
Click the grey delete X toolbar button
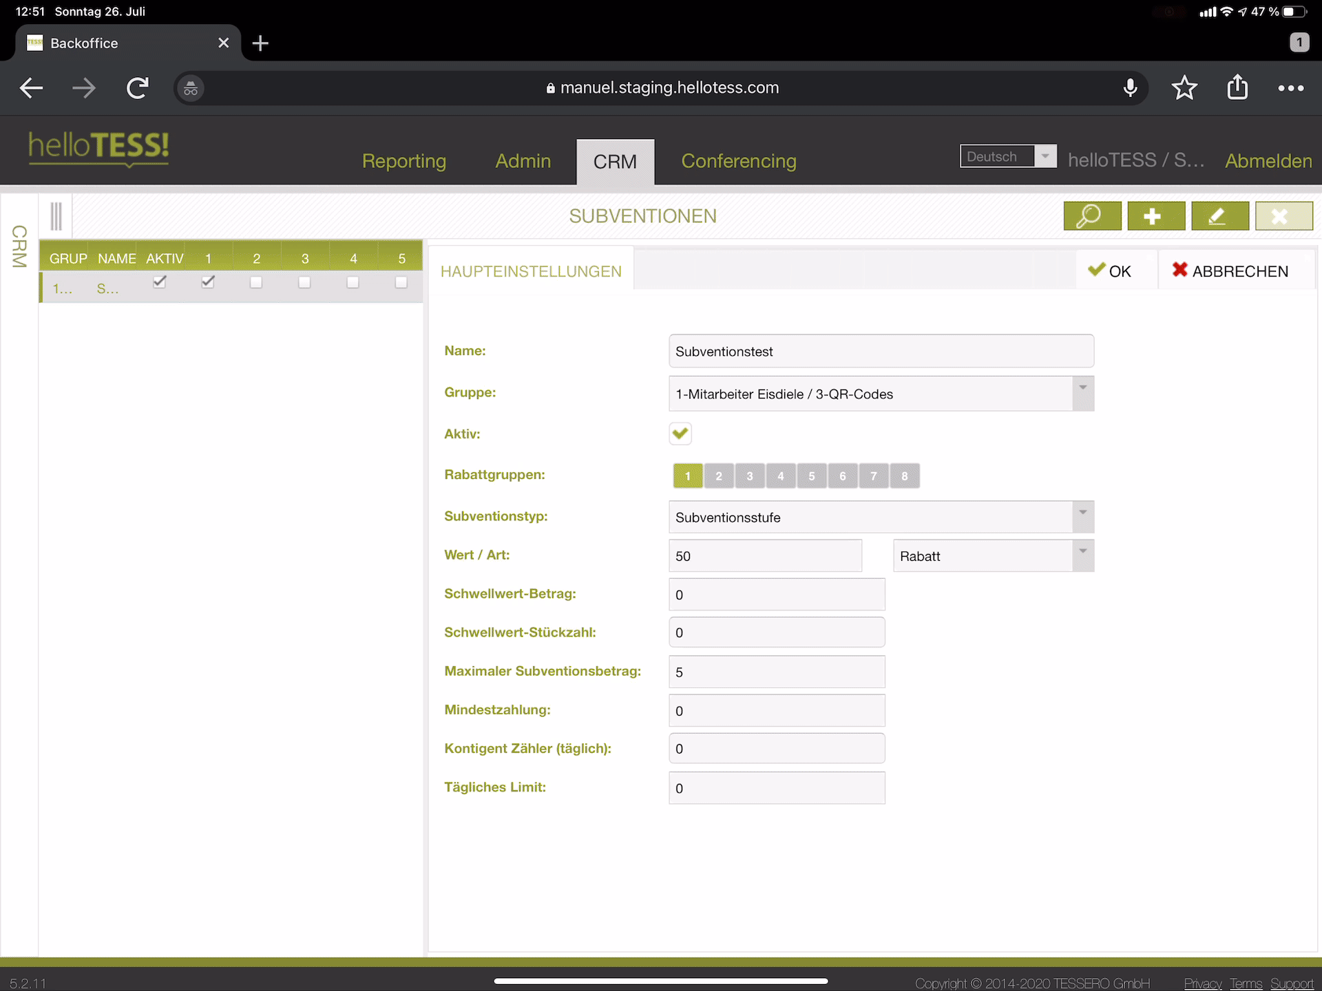click(1283, 216)
